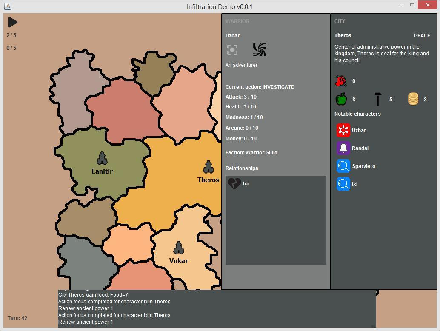Click the focus target icon under Uzbar
This screenshot has height=331, width=440.
click(x=232, y=50)
